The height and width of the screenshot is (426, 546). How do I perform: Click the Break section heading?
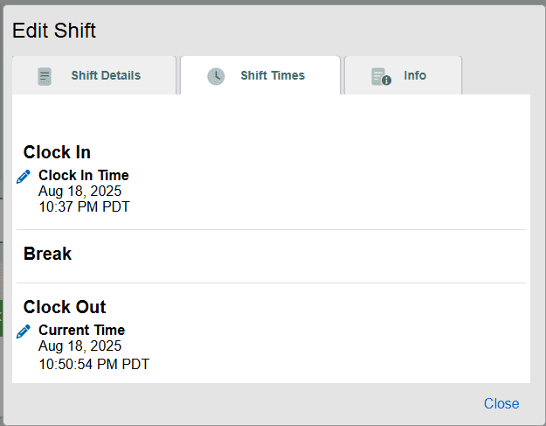48,254
